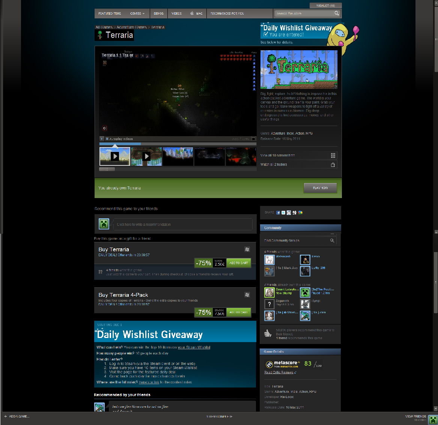438x425 pixels.
Task: Share on Reddit
Action: pyautogui.click(x=289, y=212)
